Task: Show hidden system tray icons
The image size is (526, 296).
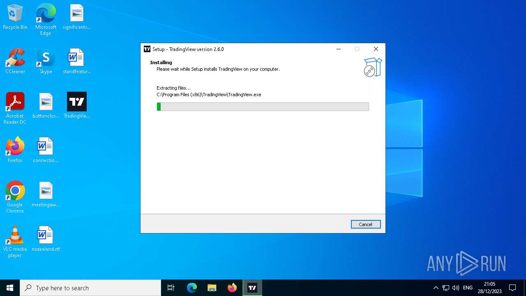Action: click(x=436, y=288)
